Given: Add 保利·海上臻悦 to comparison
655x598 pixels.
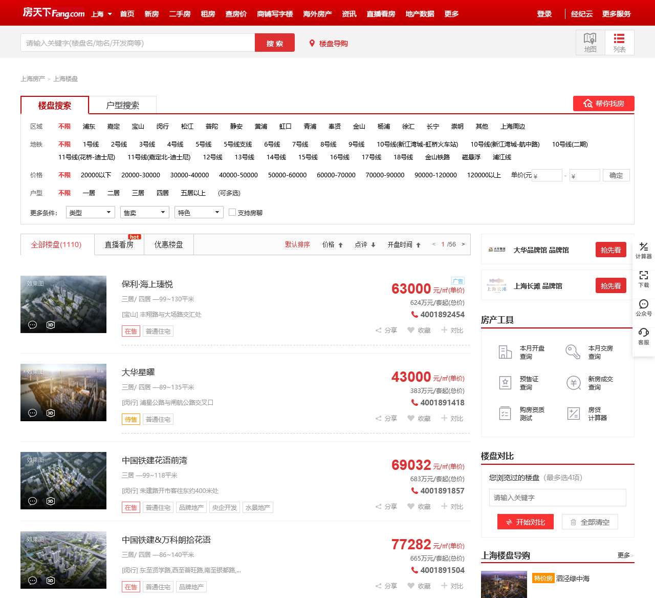Looking at the screenshot, I should point(452,331).
